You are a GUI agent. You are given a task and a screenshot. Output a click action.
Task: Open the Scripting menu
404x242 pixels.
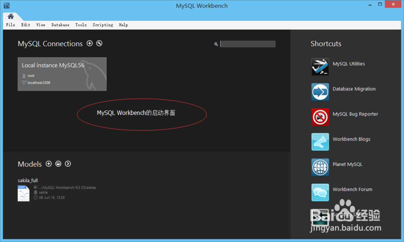103,25
